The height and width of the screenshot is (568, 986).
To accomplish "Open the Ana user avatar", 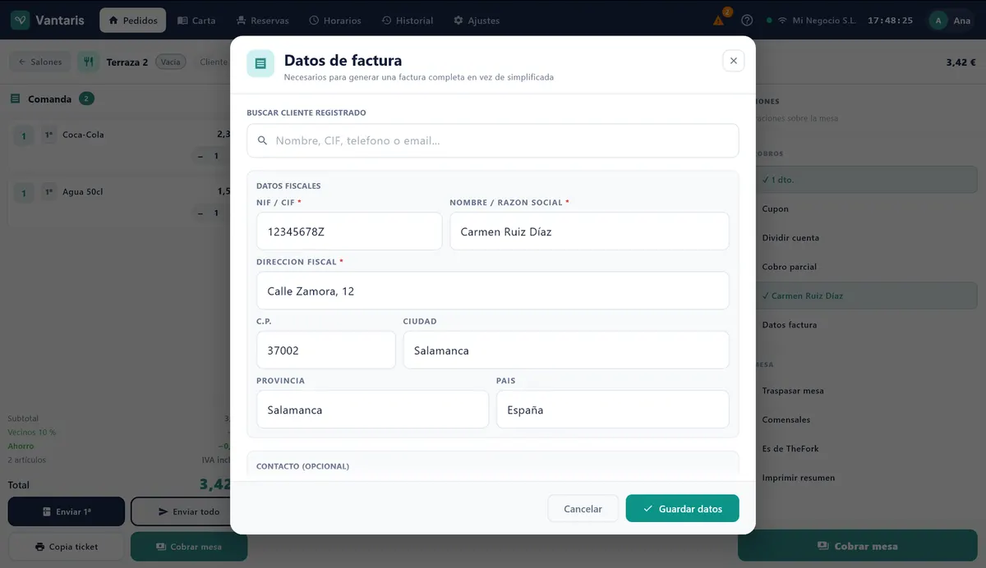I will (938, 21).
